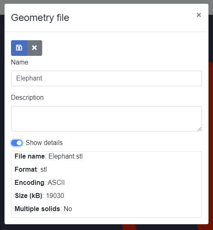Screen dimensions: 213x230
Task: Click the 'Show details' label text
Action: pyautogui.click(x=44, y=143)
